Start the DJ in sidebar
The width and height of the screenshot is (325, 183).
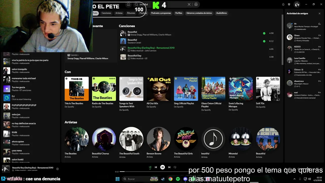[31, 98]
